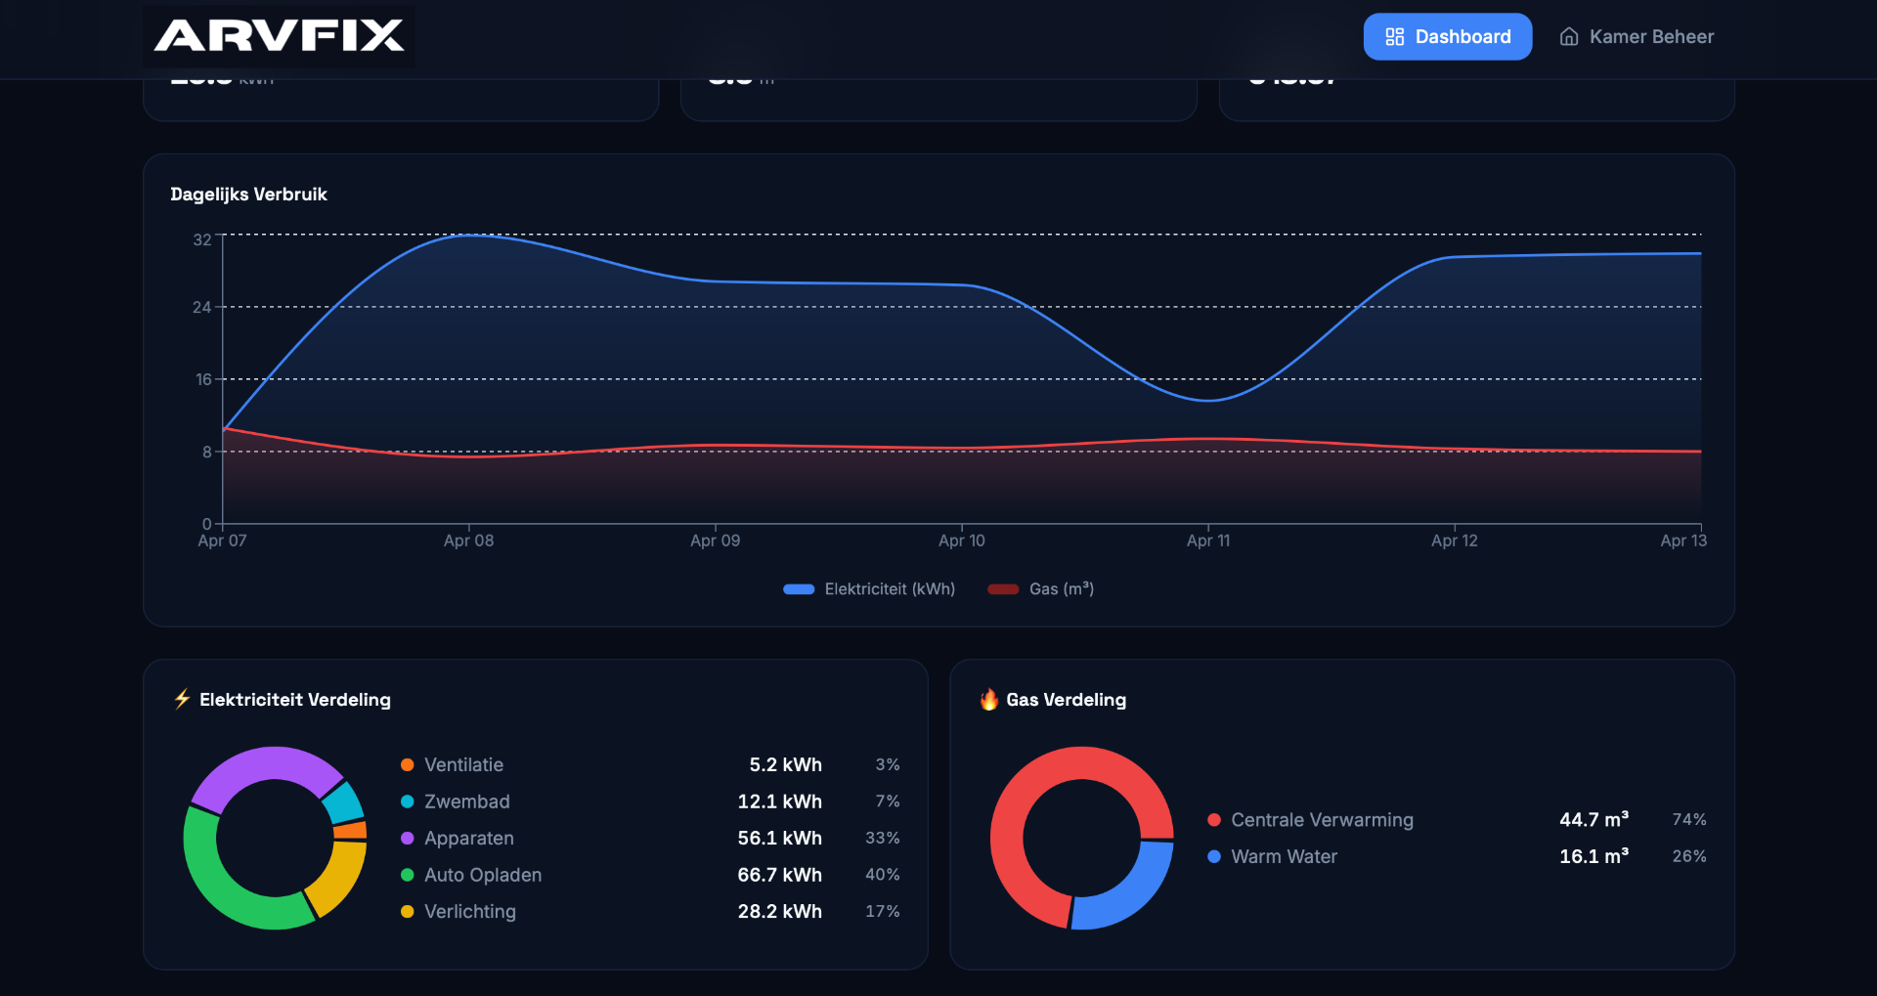Image resolution: width=1877 pixels, height=996 pixels.
Task: Click the lightning bolt electricity icon
Action: (x=182, y=699)
